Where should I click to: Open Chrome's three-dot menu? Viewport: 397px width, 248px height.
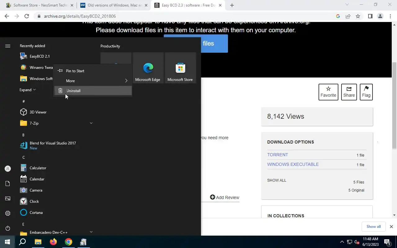390,16
